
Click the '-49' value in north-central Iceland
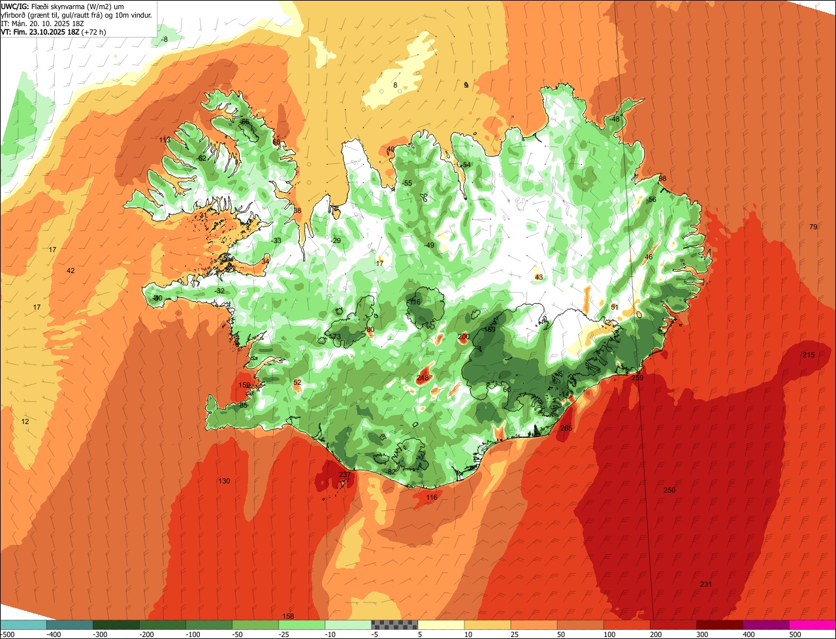click(428, 245)
